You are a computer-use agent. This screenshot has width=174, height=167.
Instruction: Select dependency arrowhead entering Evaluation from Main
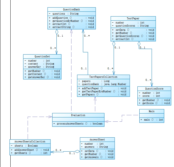106,121
